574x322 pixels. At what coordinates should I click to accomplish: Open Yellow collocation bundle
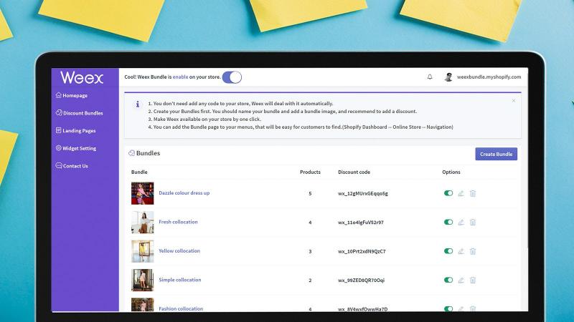(x=179, y=251)
